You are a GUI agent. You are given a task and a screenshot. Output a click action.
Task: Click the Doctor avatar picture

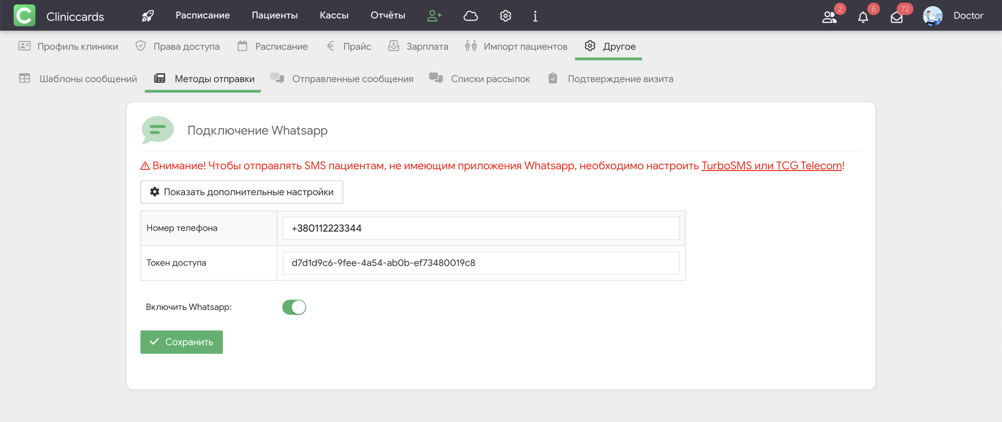click(x=933, y=16)
